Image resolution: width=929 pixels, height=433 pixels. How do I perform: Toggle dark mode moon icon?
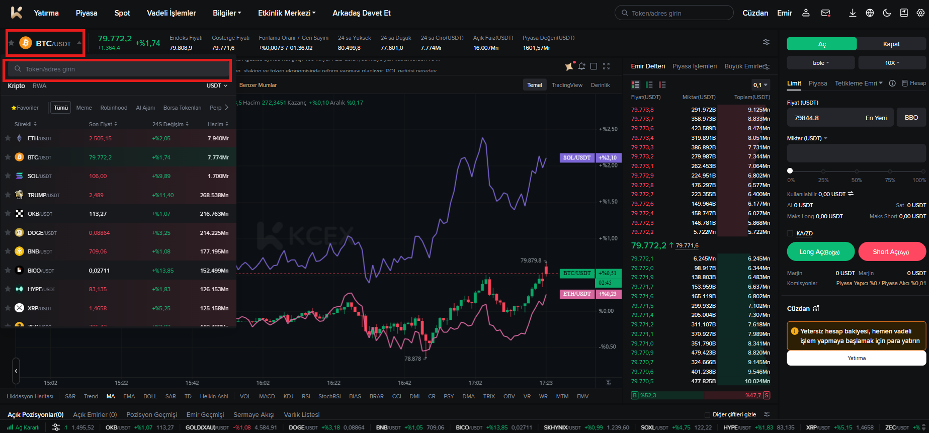[x=887, y=13]
